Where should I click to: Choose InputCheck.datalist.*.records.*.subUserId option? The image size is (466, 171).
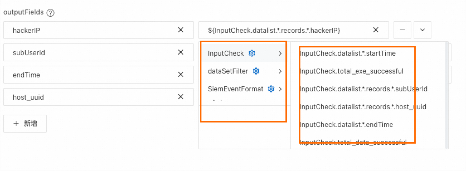tap(363, 89)
